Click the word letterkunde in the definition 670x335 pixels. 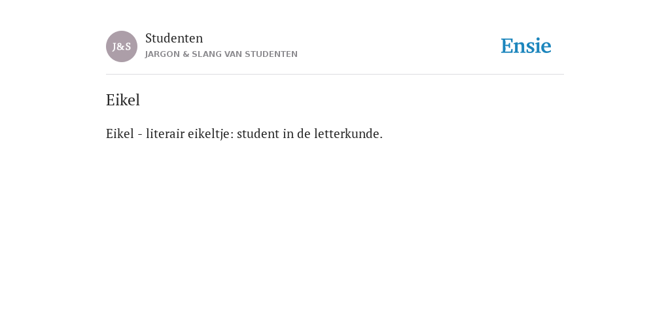[x=348, y=133]
